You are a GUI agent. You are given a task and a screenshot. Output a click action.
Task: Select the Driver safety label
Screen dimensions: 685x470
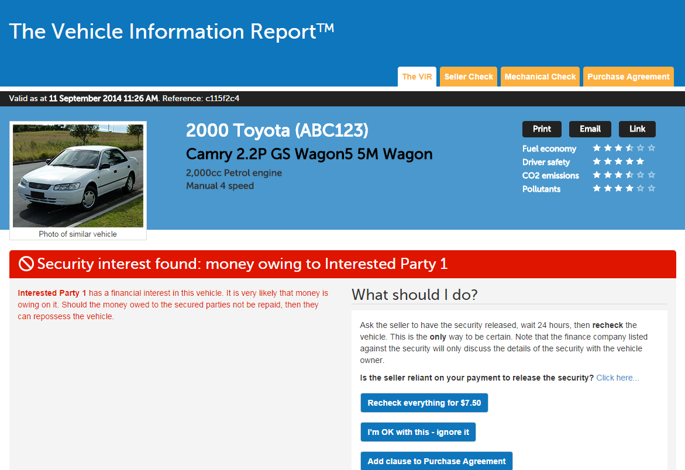(x=546, y=163)
